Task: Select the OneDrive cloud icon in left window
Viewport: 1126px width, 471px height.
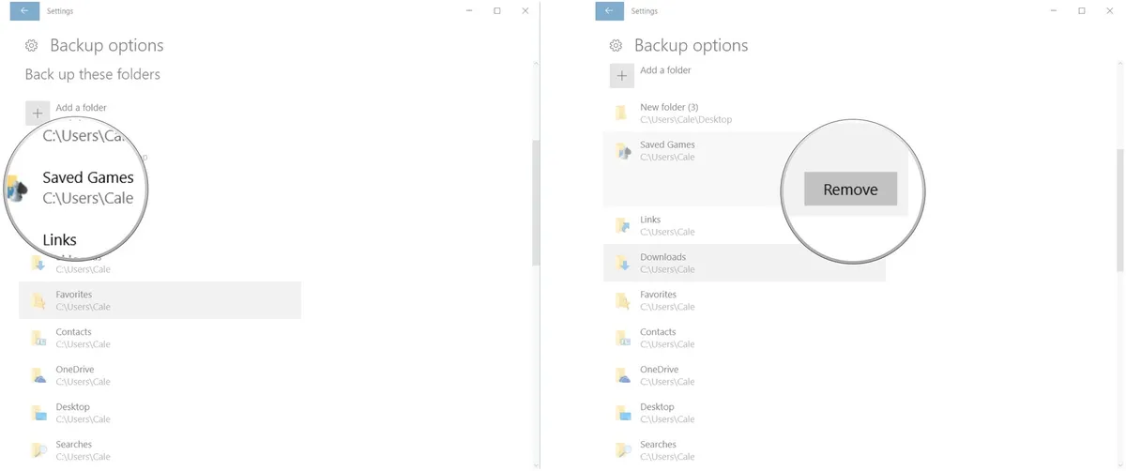Action: [38, 375]
